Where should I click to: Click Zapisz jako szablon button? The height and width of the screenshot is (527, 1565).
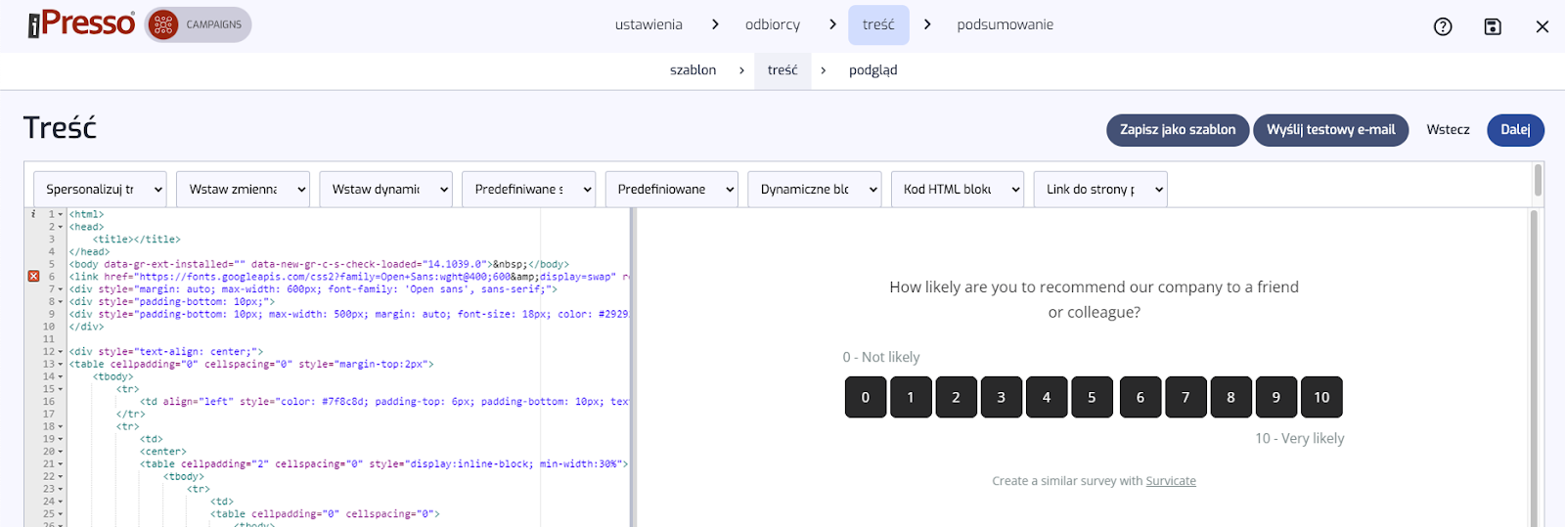(x=1178, y=130)
